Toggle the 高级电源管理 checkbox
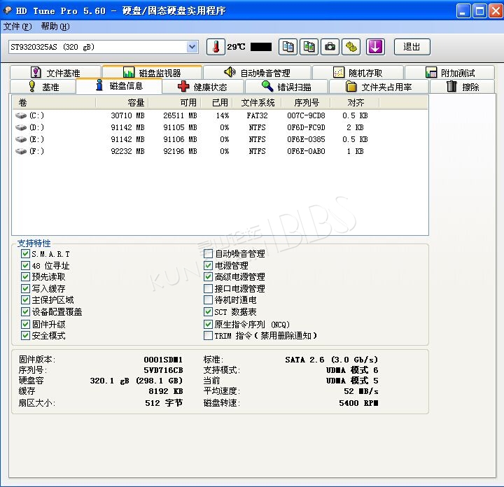 (x=209, y=276)
